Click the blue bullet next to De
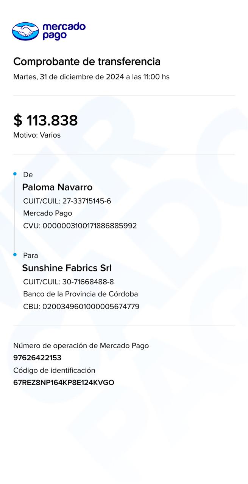The width and height of the screenshot is (248, 484). [x=15, y=174]
